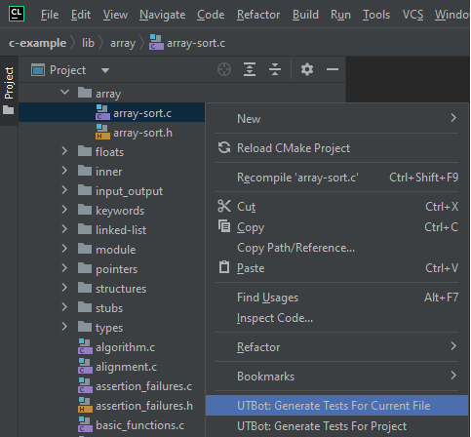471x437 pixels.
Task: Expand the floats folder
Action: pyautogui.click(x=64, y=151)
